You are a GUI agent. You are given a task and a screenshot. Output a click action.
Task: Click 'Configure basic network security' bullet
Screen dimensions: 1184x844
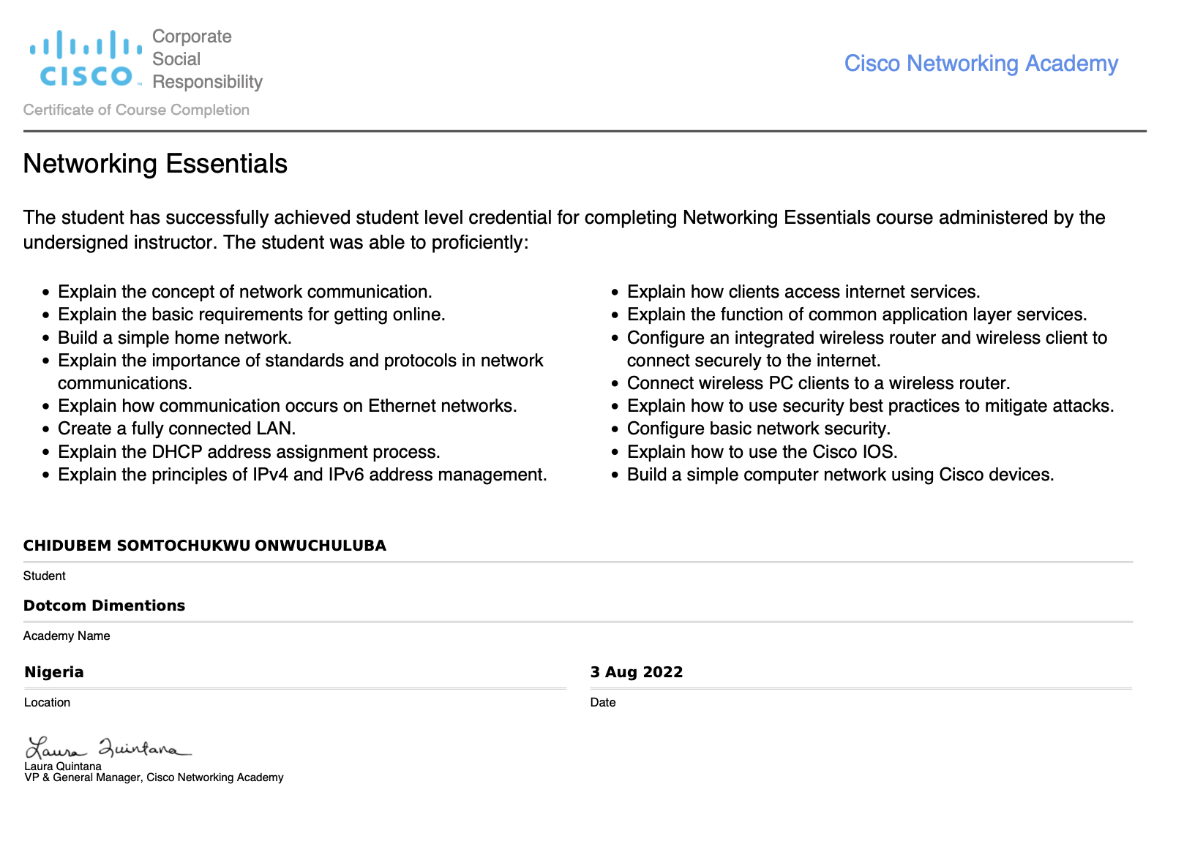(x=758, y=429)
